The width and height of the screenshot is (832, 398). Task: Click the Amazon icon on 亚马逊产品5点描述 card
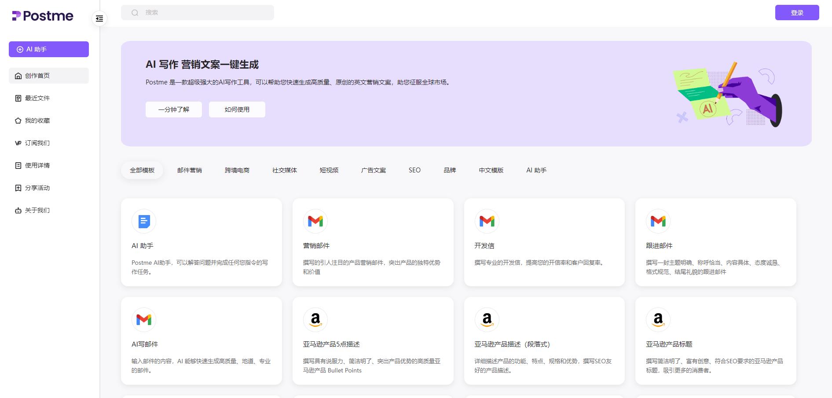click(x=315, y=320)
